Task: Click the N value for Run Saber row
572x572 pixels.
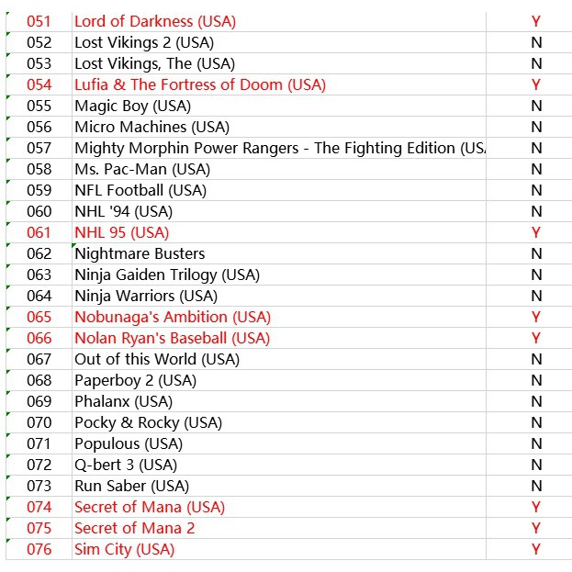Action: [x=536, y=486]
